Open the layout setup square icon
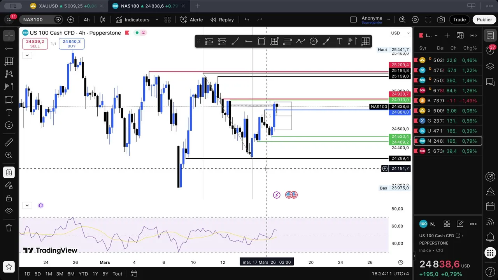This screenshot has height=280, width=498. 353,19
